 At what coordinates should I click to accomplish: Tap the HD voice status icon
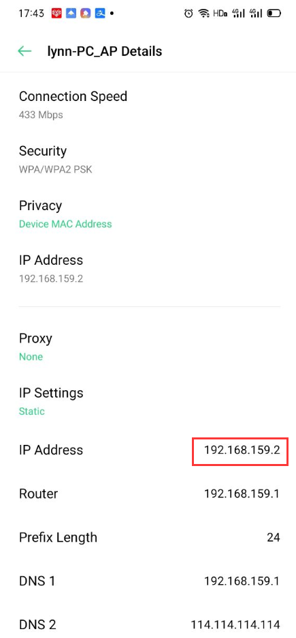click(x=220, y=14)
